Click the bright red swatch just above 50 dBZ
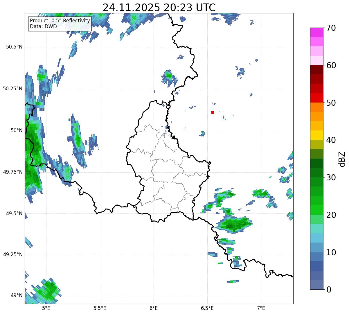349x314 pixels. coord(317,98)
